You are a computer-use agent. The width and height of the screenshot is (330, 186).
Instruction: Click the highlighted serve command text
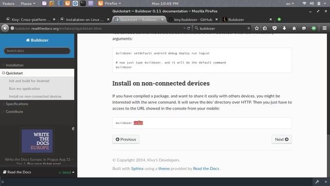pos(138,123)
